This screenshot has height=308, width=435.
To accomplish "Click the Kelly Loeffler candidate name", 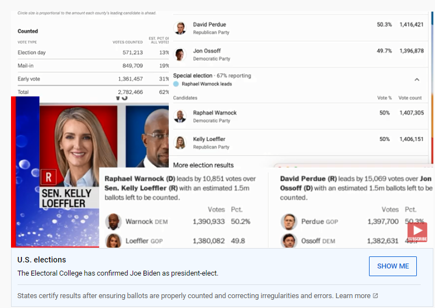I will tap(209, 139).
